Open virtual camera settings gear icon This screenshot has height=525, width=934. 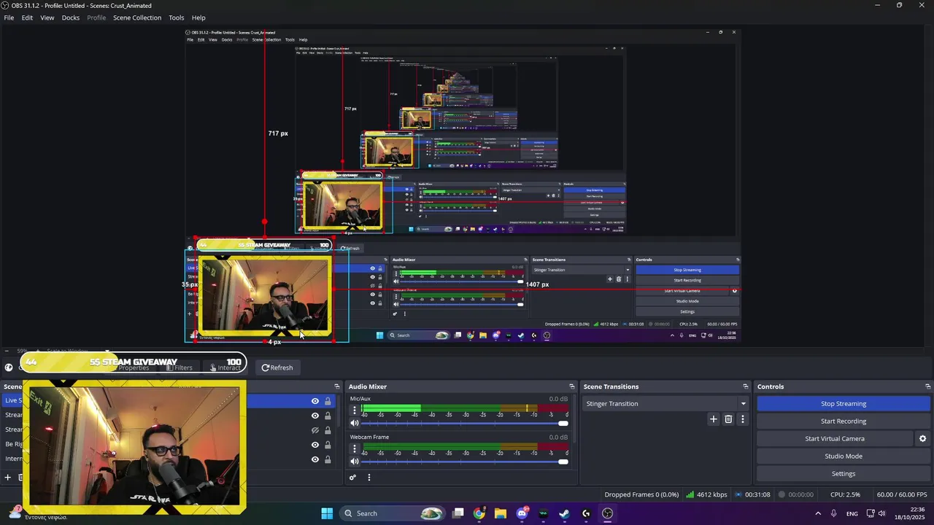[922, 439]
